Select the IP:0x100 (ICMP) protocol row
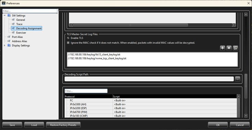252x130 pixels. pos(151,116)
